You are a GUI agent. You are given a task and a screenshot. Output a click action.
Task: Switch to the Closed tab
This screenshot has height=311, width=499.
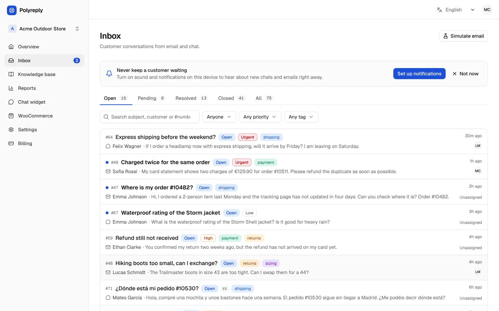coord(231,98)
